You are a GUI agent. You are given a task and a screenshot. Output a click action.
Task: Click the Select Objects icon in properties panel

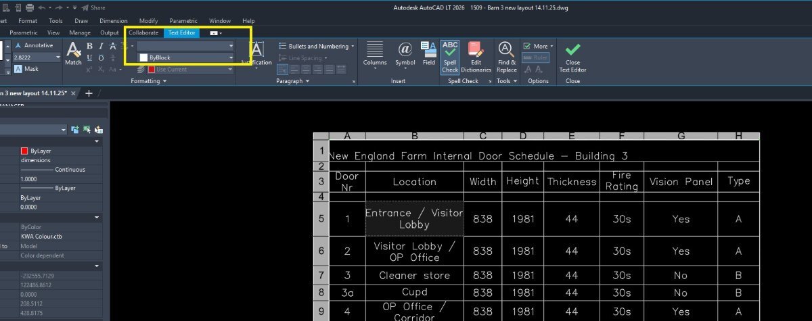[87, 129]
